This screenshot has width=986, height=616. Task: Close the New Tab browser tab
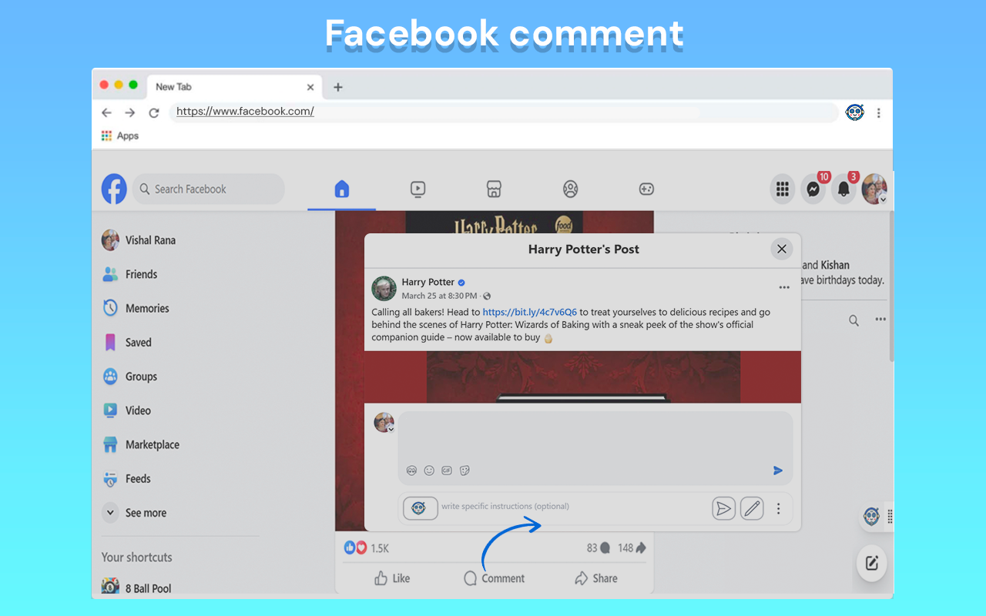coord(310,87)
